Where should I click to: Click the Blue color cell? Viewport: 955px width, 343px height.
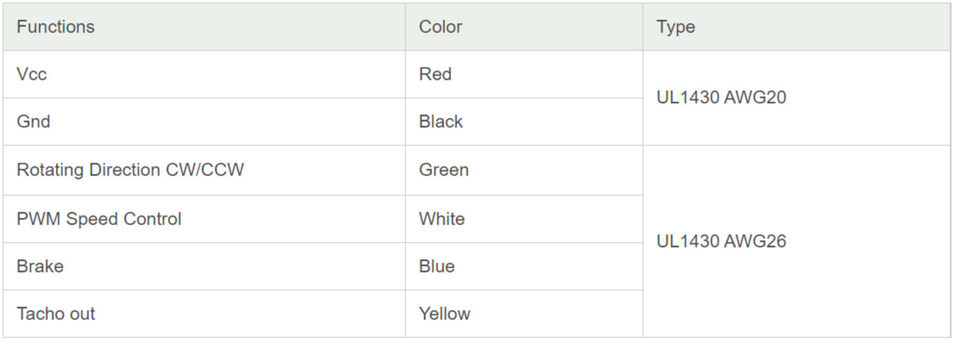point(437,266)
